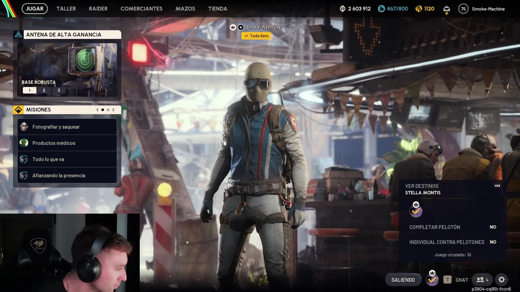Screen dimensions: 520x292
Task: Click the portrait beside Afianzando la presencia
Action: 24,175
